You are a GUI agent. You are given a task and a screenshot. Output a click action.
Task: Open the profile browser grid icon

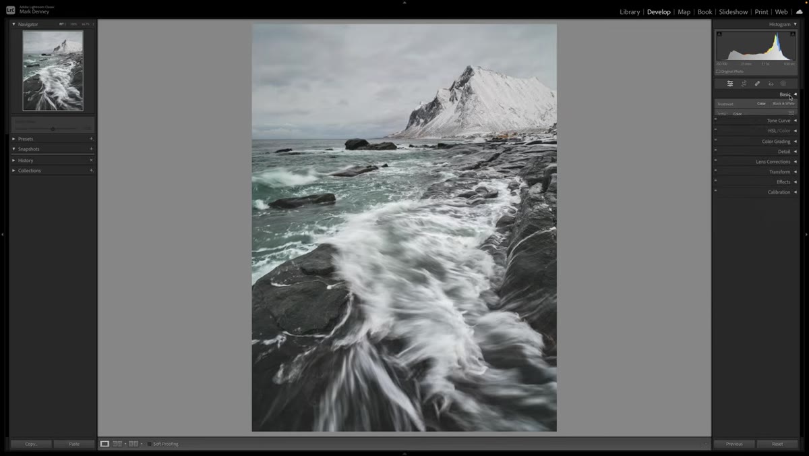(791, 113)
